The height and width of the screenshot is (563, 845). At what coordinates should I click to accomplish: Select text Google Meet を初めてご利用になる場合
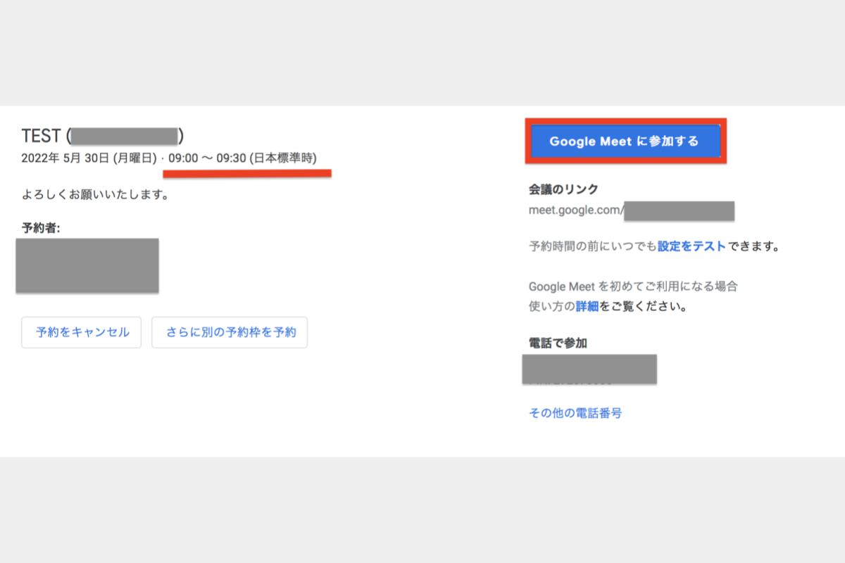pyautogui.click(x=633, y=286)
